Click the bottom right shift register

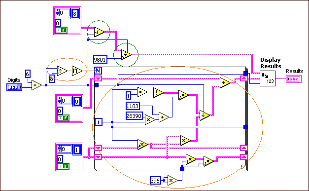tap(244, 157)
